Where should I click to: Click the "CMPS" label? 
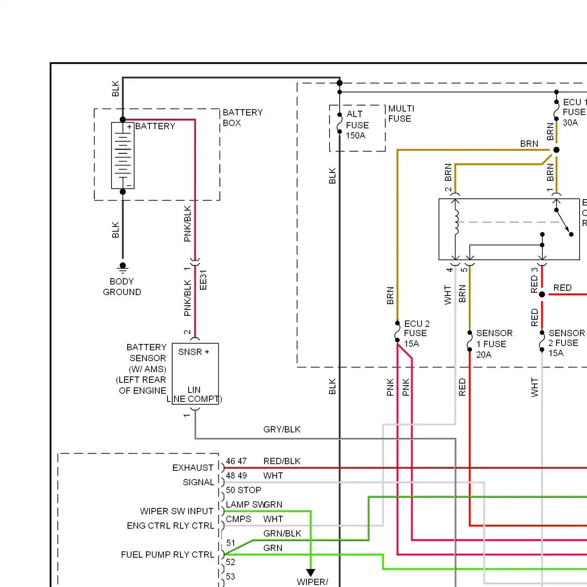coord(238,519)
